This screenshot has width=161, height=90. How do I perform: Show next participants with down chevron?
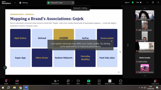pyautogui.click(x=145, y=75)
